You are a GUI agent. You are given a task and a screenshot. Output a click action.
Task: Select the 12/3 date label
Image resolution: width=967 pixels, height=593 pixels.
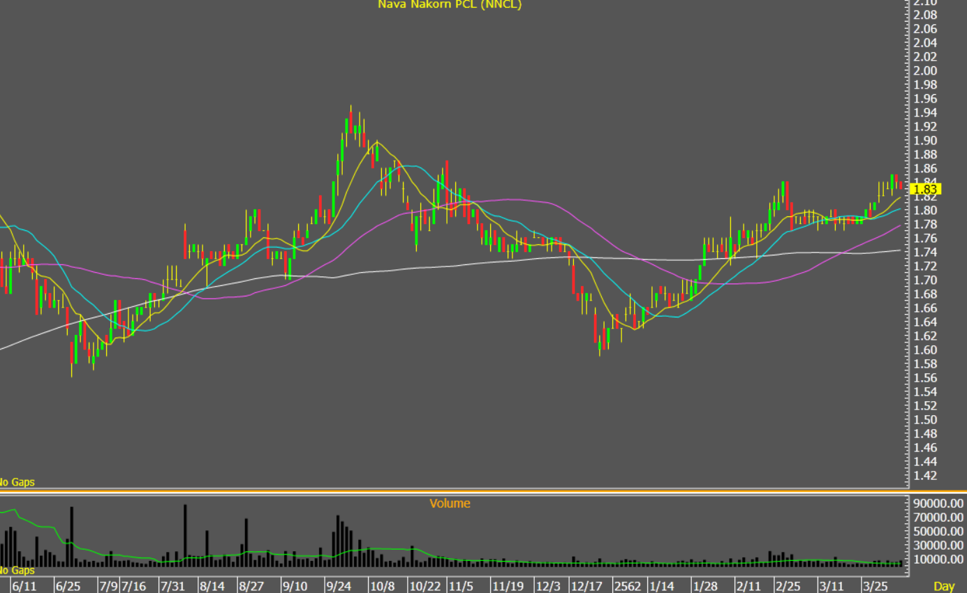pyautogui.click(x=547, y=586)
